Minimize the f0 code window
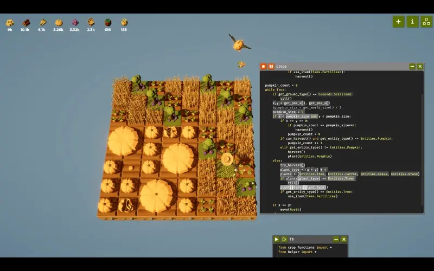 coord(336,239)
